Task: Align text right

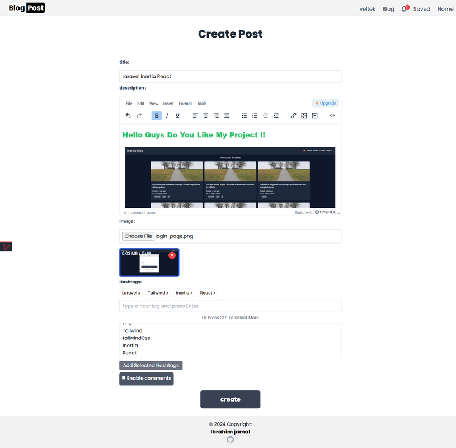Action: (x=216, y=115)
